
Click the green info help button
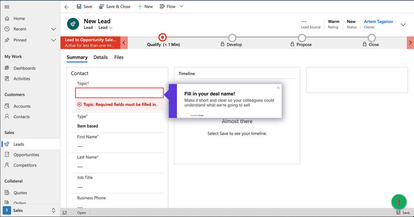click(x=398, y=202)
